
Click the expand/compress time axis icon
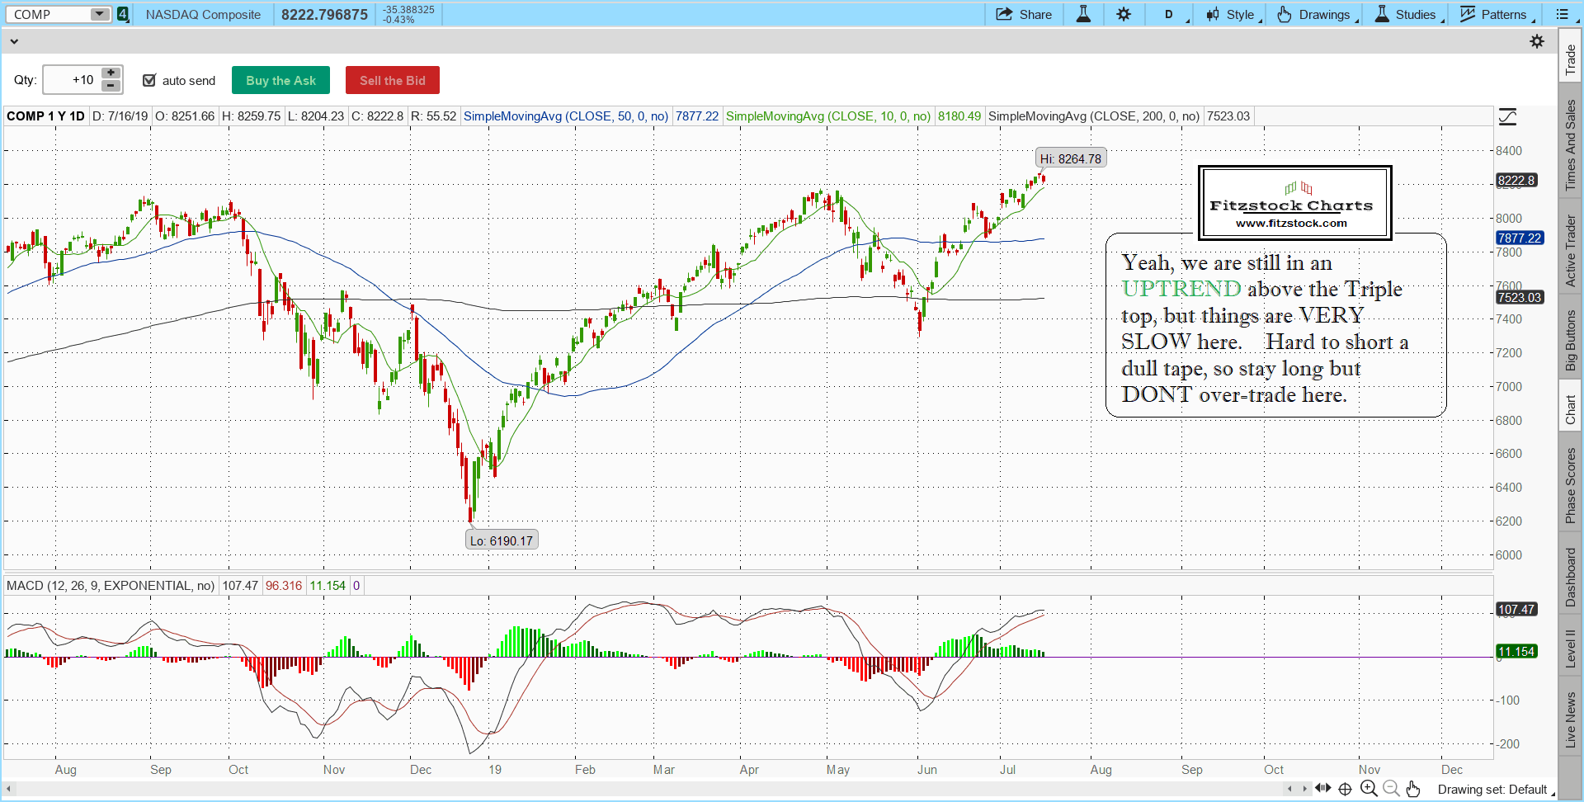pos(1322,789)
